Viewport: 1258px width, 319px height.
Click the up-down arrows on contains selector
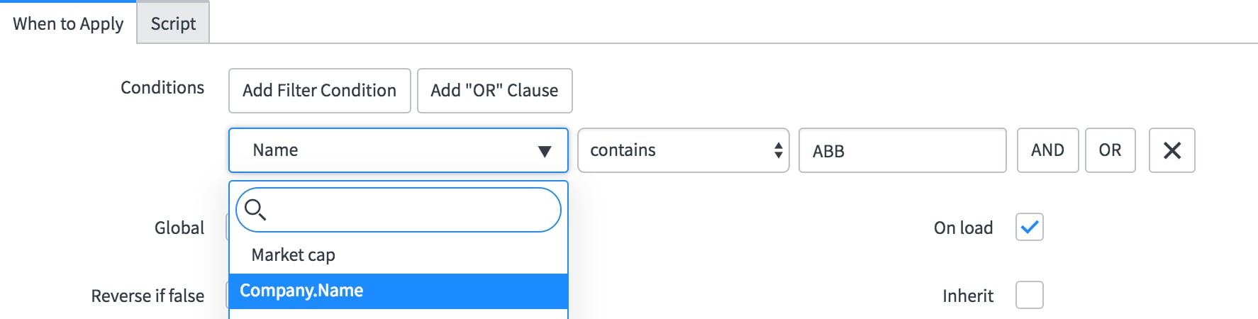pyautogui.click(x=778, y=150)
